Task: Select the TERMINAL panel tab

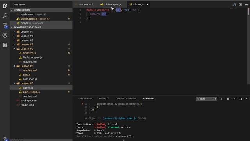Action: coord(148,98)
